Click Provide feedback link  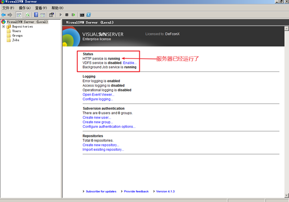point(136,192)
